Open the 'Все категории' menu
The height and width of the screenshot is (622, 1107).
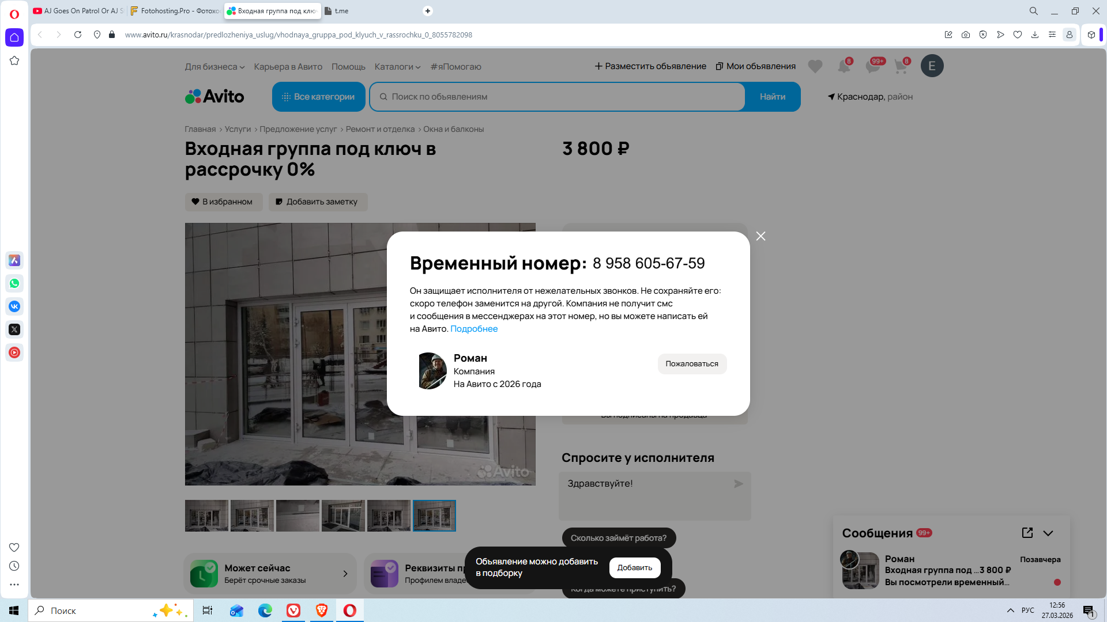[x=318, y=97]
